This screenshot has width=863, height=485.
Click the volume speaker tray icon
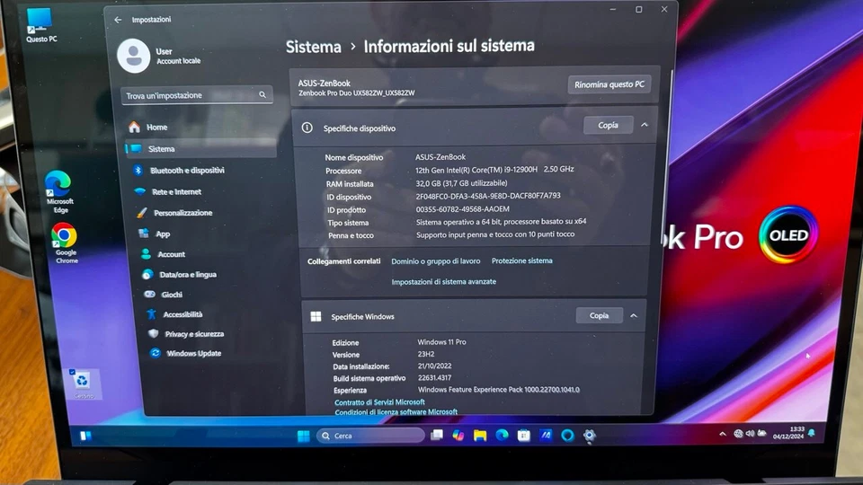[x=750, y=434]
